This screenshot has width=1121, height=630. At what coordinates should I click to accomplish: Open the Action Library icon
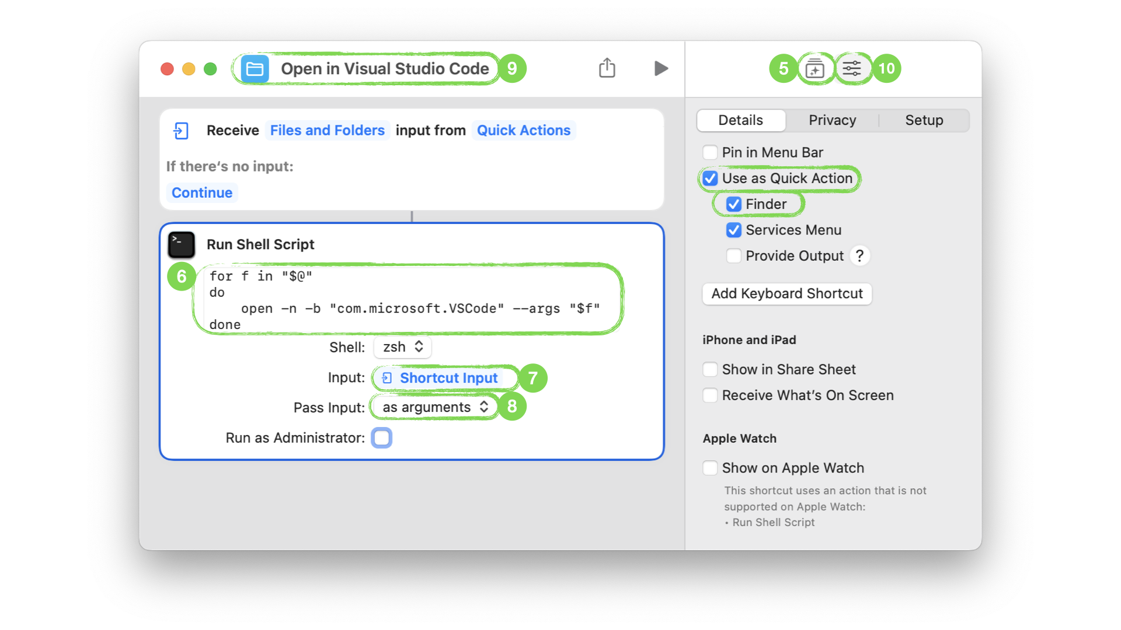coord(814,69)
